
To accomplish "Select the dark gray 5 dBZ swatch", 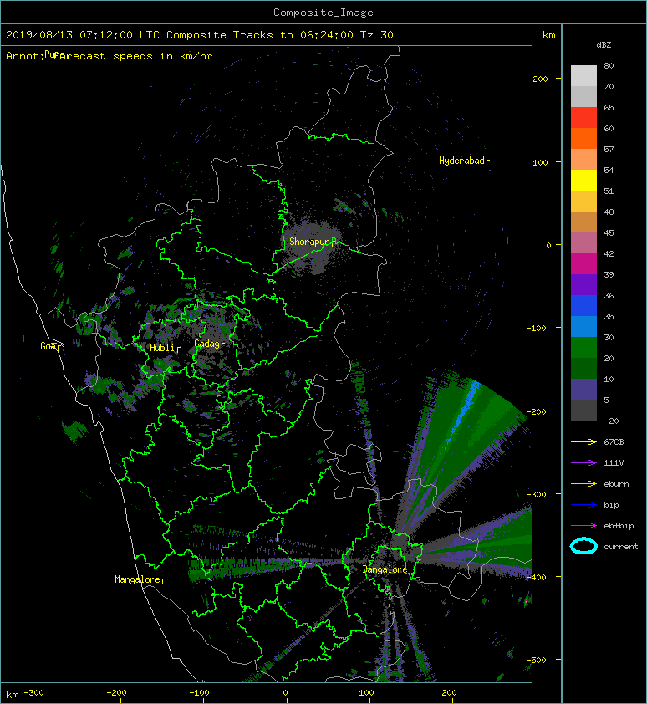I will 583,410.
